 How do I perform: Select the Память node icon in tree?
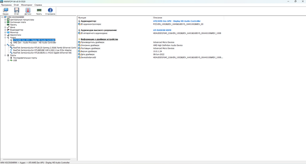pos(8,25)
